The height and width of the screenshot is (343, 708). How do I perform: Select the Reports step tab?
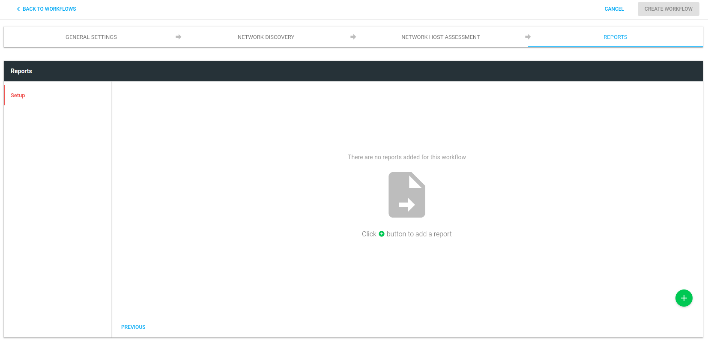coord(615,37)
